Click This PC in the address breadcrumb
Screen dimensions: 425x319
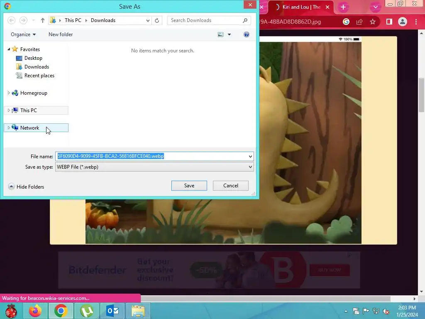click(x=73, y=20)
